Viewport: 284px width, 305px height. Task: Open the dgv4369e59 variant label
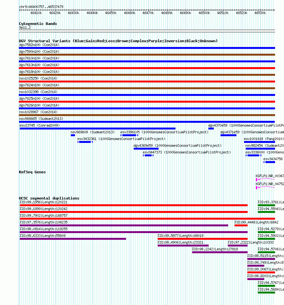coord(177,145)
